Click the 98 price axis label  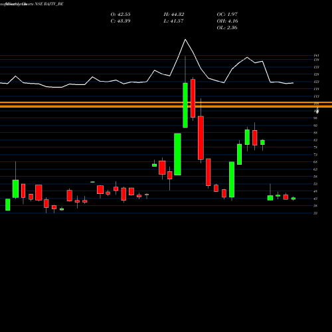tap(315, 118)
